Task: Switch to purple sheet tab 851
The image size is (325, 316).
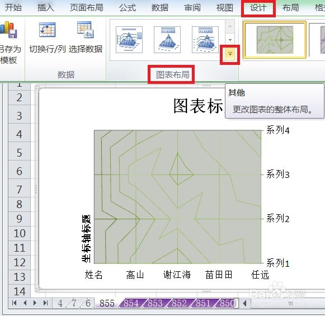Action: click(203, 303)
